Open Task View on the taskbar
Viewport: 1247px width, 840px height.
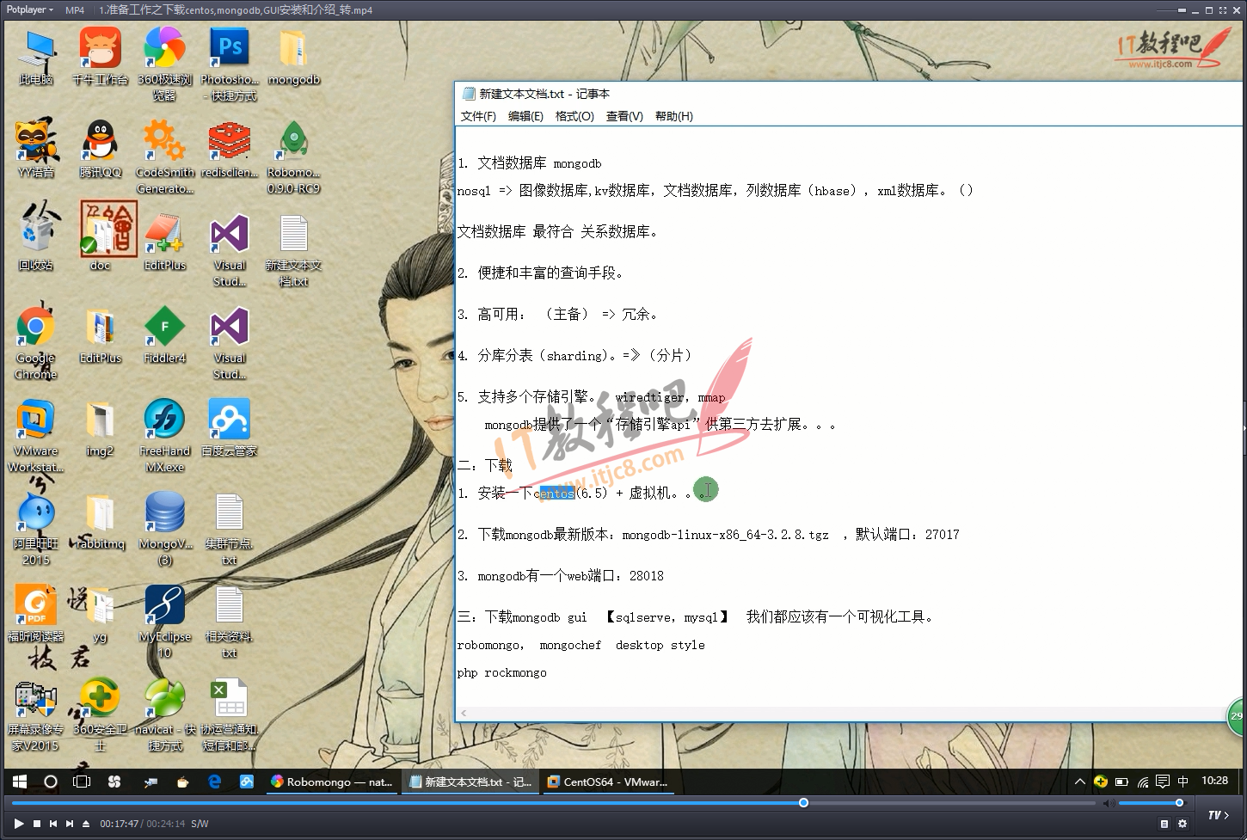(82, 782)
